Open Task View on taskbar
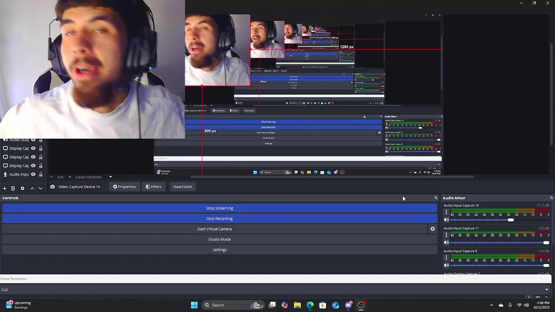555x312 pixels. (272, 305)
